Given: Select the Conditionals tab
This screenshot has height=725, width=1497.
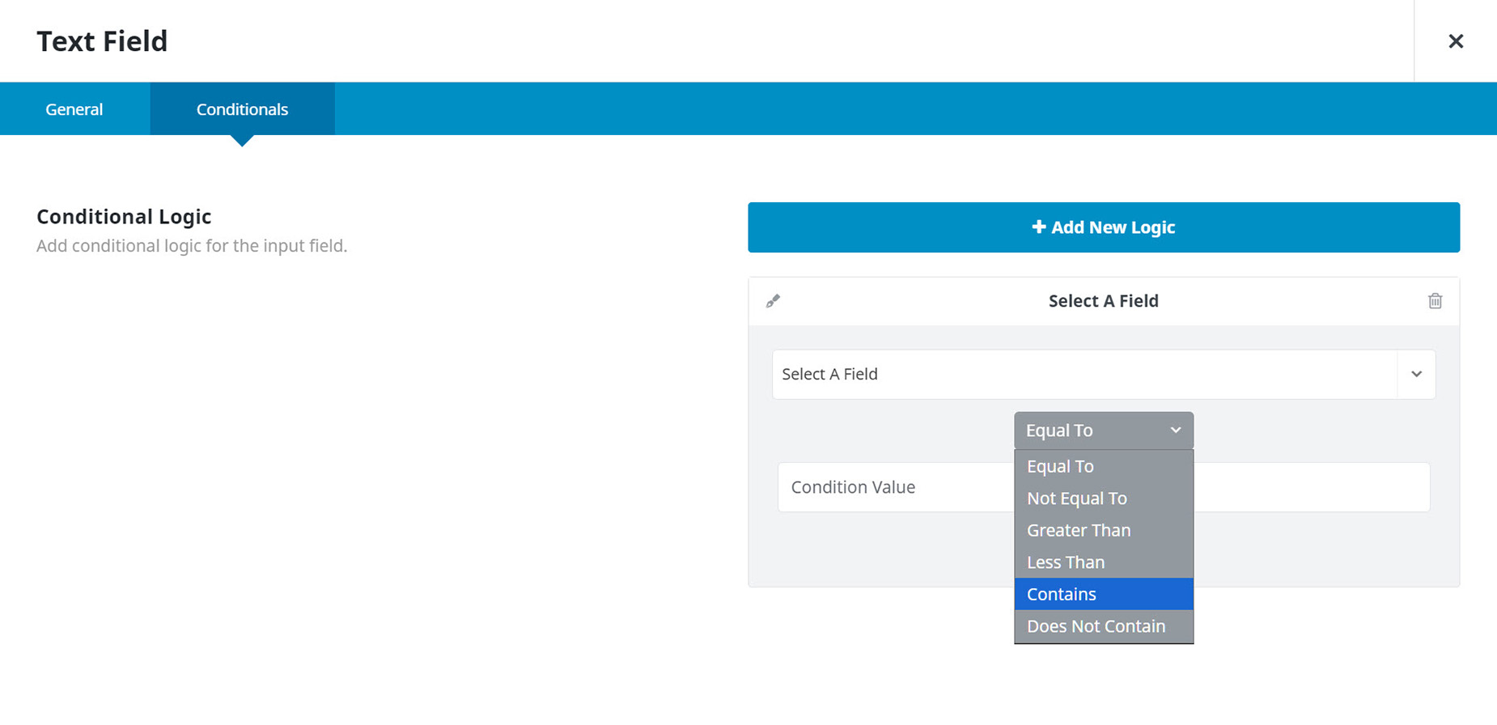Looking at the screenshot, I should pos(242,109).
